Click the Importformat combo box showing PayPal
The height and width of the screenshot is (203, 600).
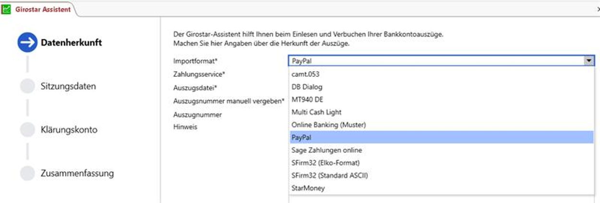[441, 61]
